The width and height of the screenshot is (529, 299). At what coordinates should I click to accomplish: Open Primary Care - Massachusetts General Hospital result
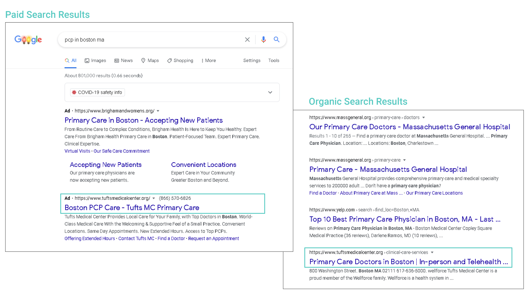[x=388, y=169]
